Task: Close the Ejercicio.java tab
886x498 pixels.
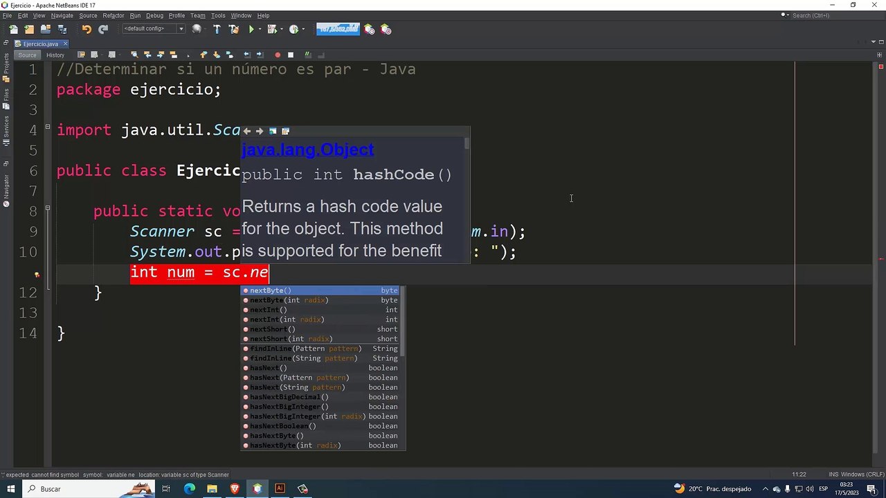Action: point(66,44)
